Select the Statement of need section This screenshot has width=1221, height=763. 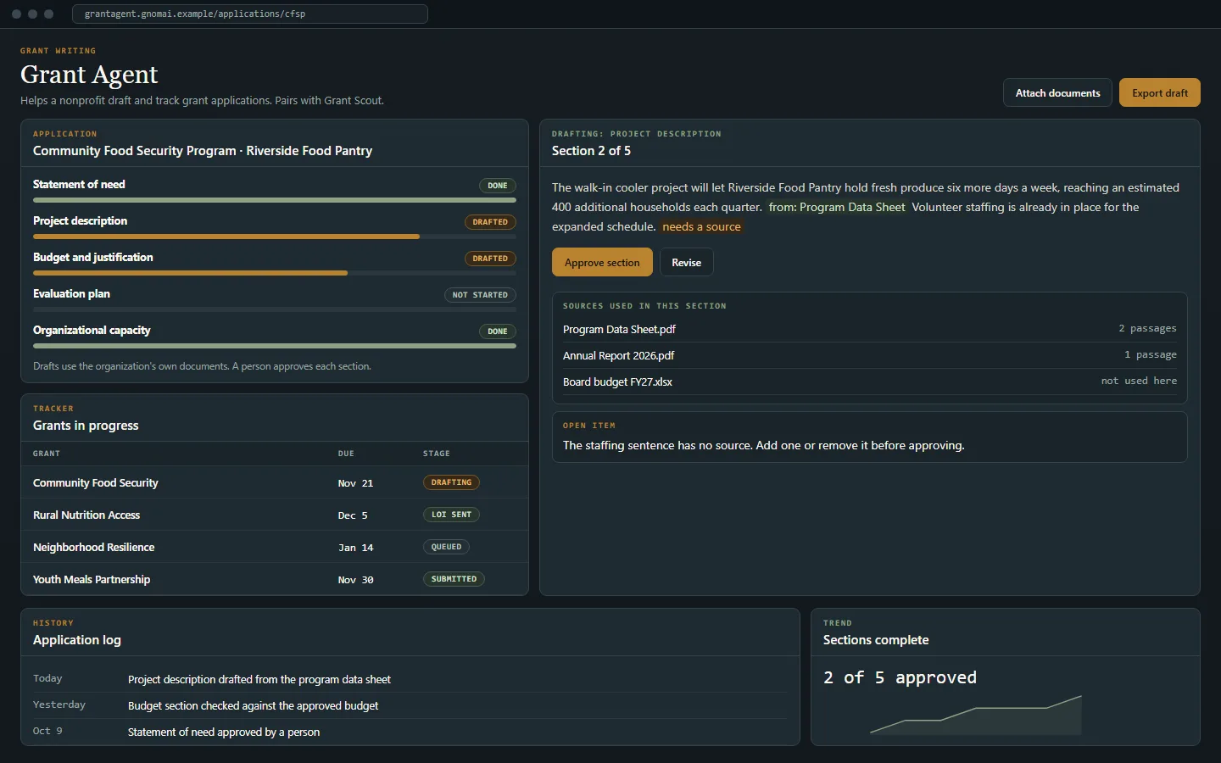tap(274, 190)
